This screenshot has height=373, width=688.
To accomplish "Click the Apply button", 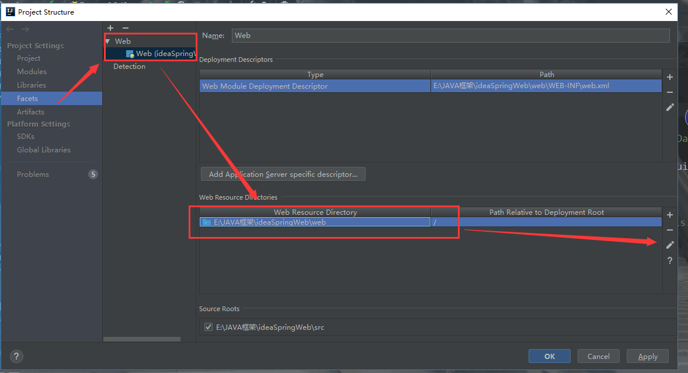I will [648, 356].
